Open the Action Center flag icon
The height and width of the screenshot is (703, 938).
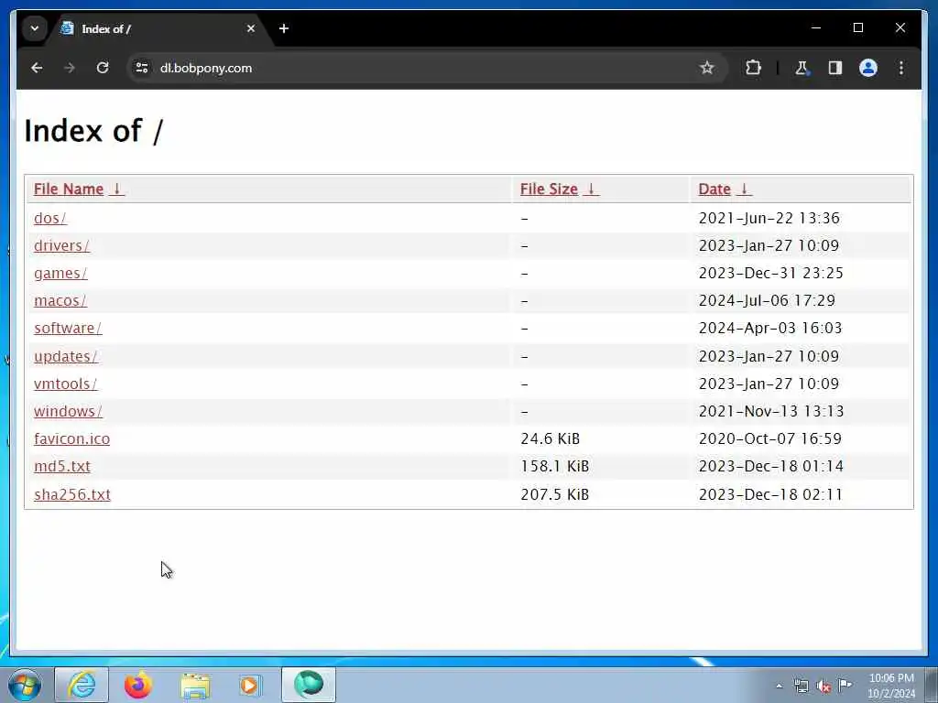845,686
